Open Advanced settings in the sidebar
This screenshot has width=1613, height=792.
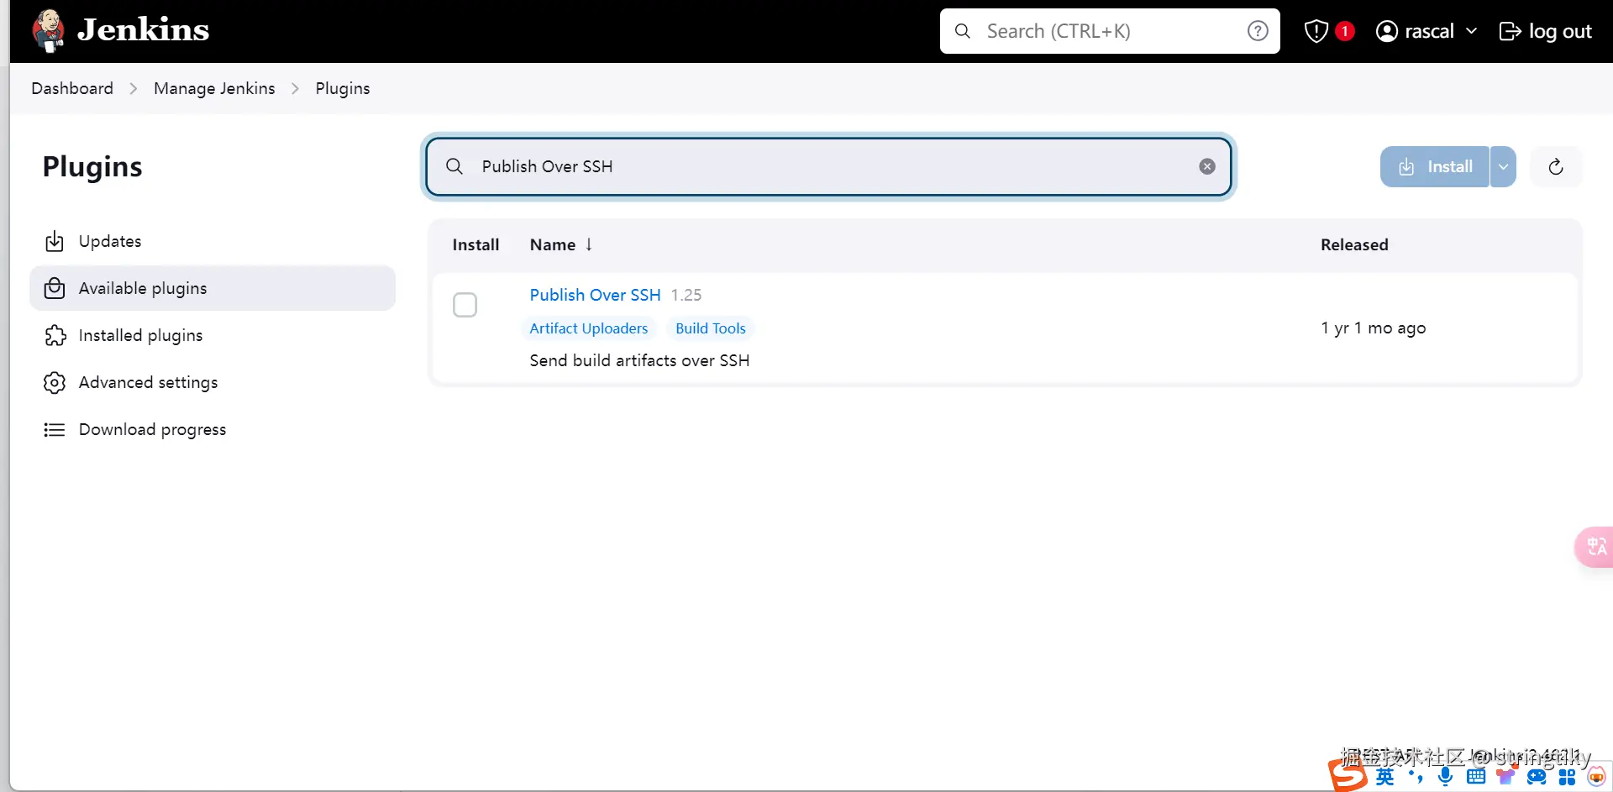point(213,382)
